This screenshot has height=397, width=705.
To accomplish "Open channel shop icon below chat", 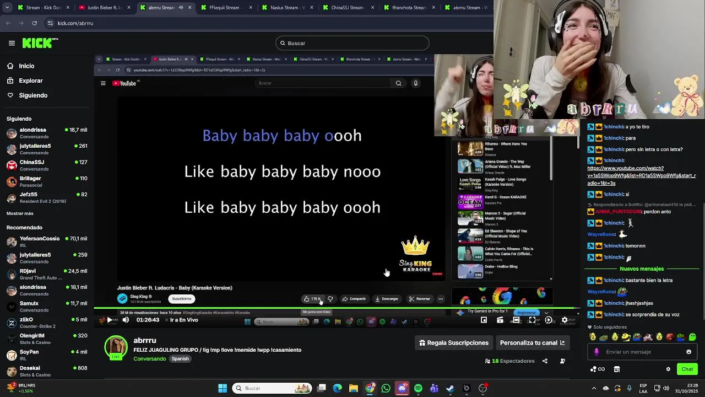I will [x=617, y=369].
